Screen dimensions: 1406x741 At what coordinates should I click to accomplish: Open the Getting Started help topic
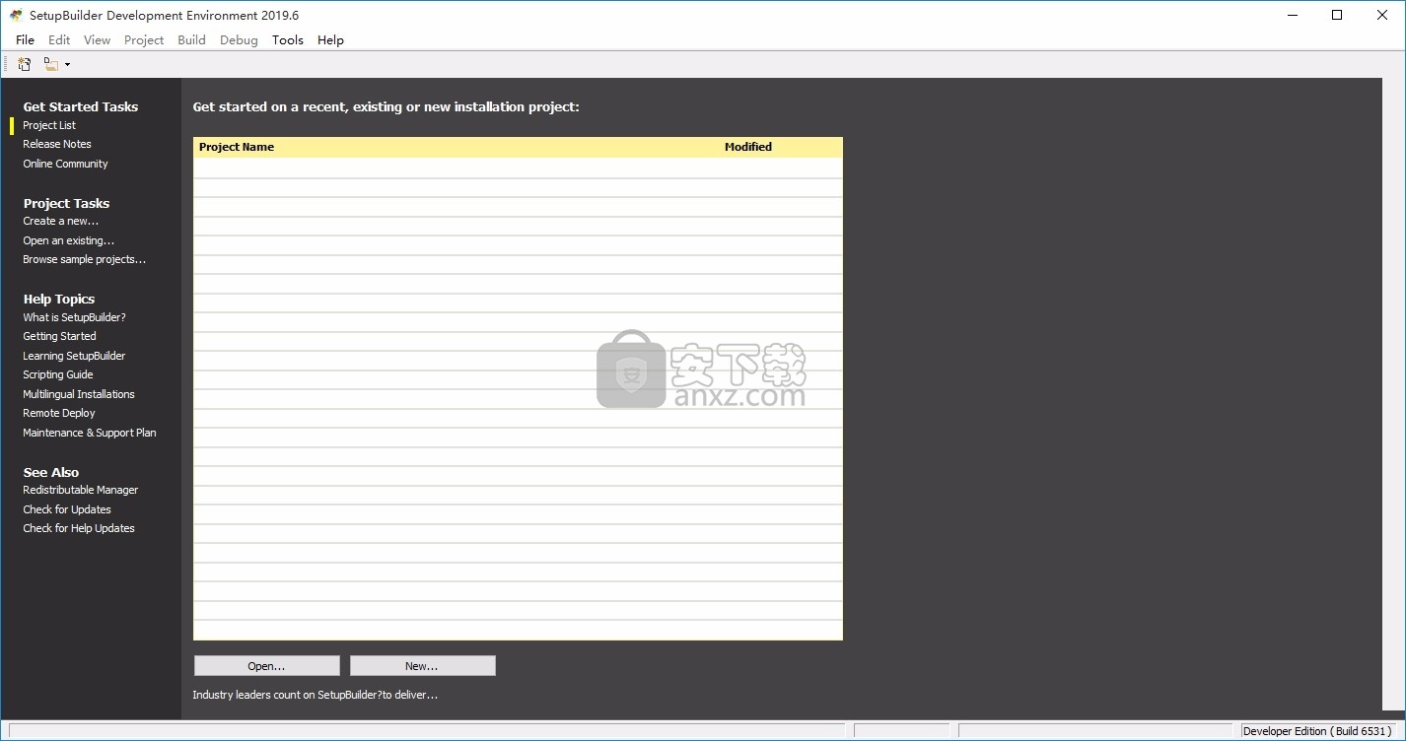pyautogui.click(x=59, y=336)
